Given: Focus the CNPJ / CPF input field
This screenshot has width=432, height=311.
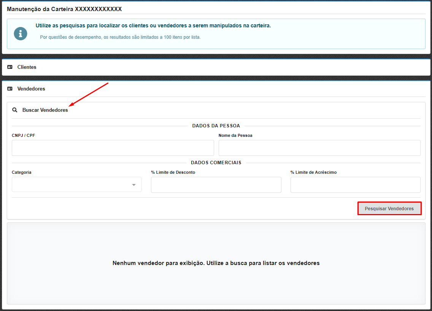Looking at the screenshot, I should click(113, 148).
